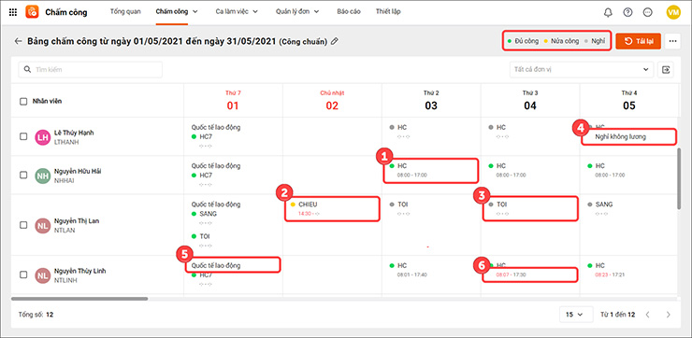Click the 08:07 - 17:30 time entry
Screen dimensions: 692x338
pos(511,275)
